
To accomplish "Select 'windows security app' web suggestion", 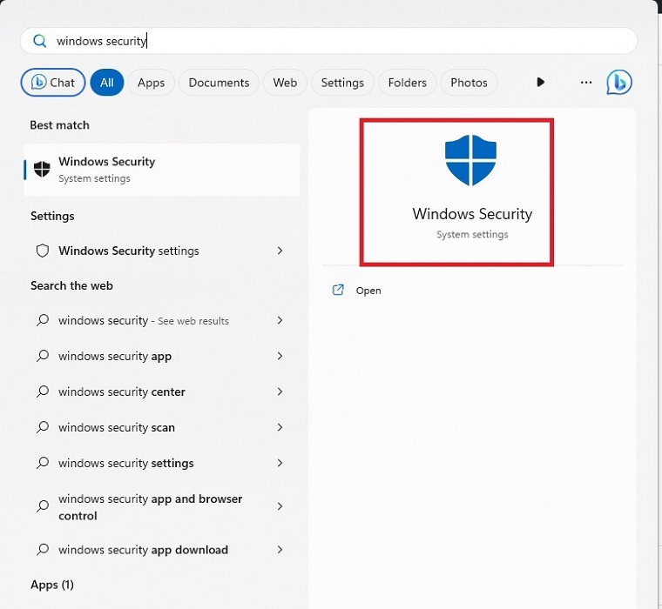I will [x=162, y=356].
